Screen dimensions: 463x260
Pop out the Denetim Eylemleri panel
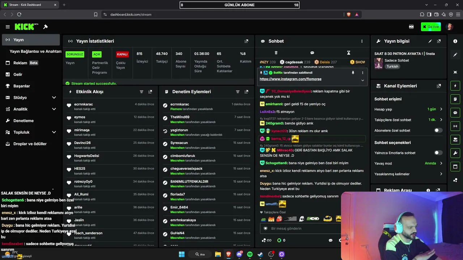pos(246,92)
